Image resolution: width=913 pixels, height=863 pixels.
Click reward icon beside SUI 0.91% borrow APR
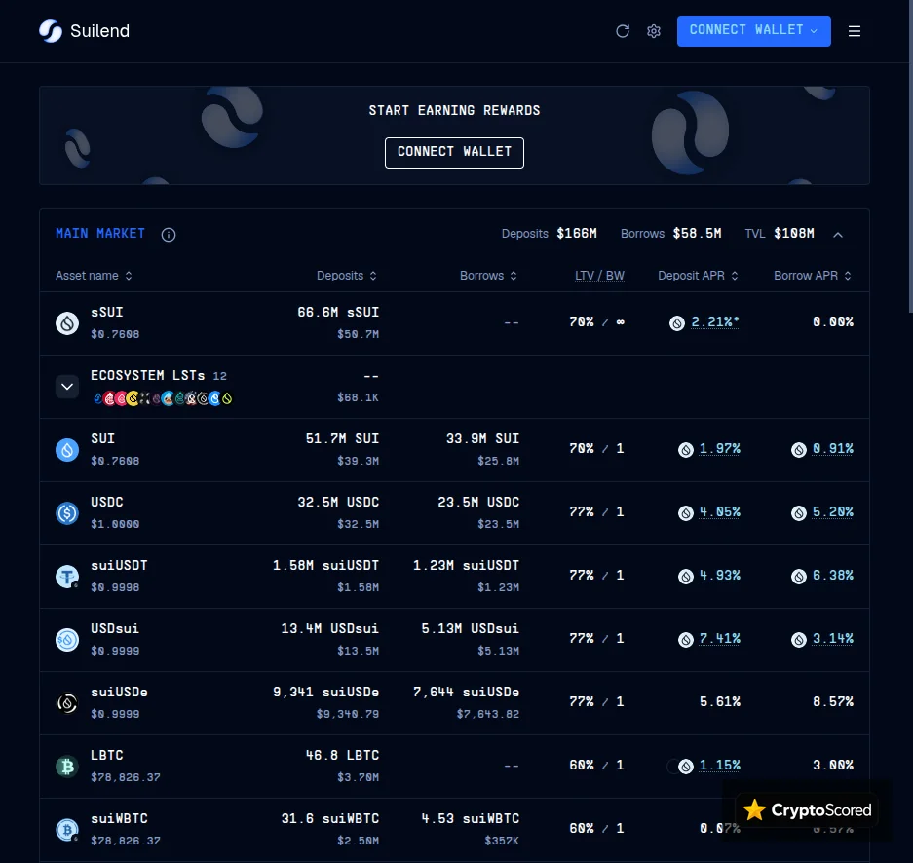pos(799,450)
